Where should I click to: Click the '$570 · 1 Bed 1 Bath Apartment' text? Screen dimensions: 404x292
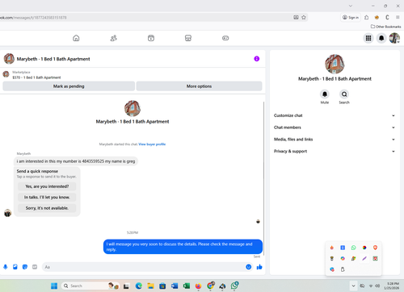point(36,77)
